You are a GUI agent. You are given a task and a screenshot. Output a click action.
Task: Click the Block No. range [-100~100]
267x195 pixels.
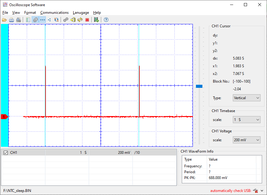(241, 81)
